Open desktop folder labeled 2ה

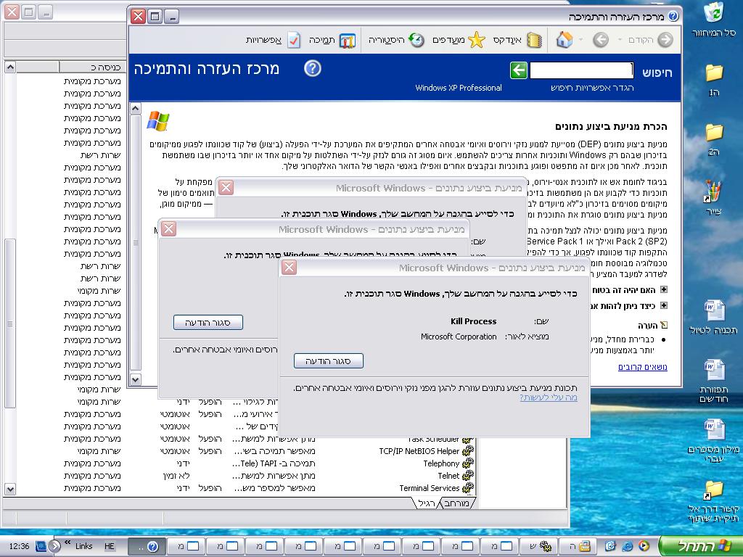point(714,133)
